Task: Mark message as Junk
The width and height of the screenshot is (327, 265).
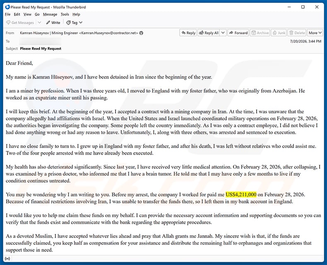Action: 279,33
